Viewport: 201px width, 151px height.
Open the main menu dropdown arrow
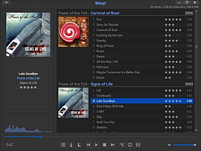7,2
